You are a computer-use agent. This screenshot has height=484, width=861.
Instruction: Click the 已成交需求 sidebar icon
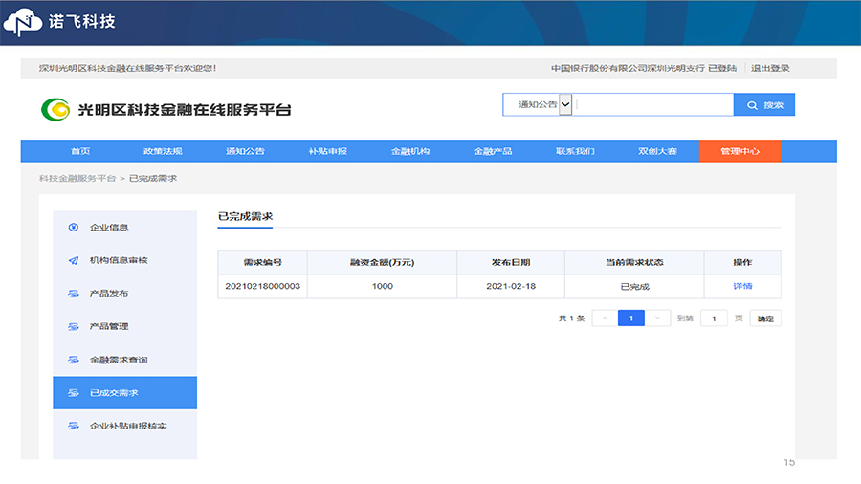(74, 393)
